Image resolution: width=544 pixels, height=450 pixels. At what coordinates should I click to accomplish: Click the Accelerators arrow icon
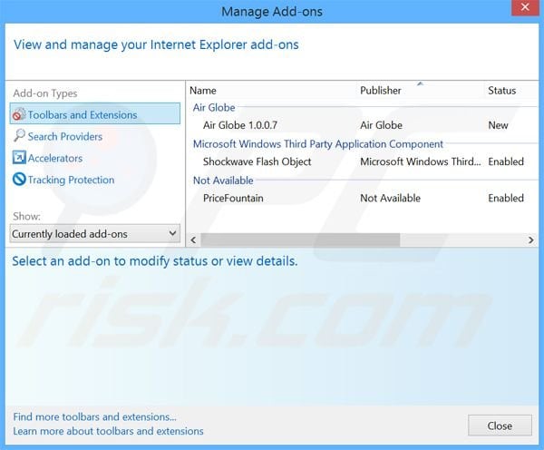pyautogui.click(x=19, y=157)
